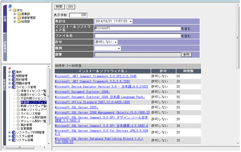Screen dimensions: 241x152
Task: Open SQL Server Database Publishing Wizard link
Action: pos(99,140)
